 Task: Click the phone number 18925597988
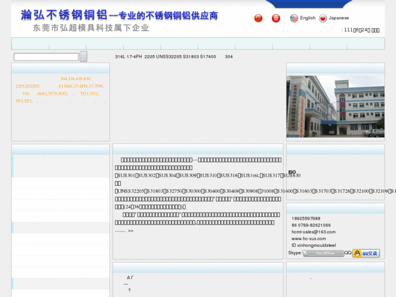coord(306,219)
